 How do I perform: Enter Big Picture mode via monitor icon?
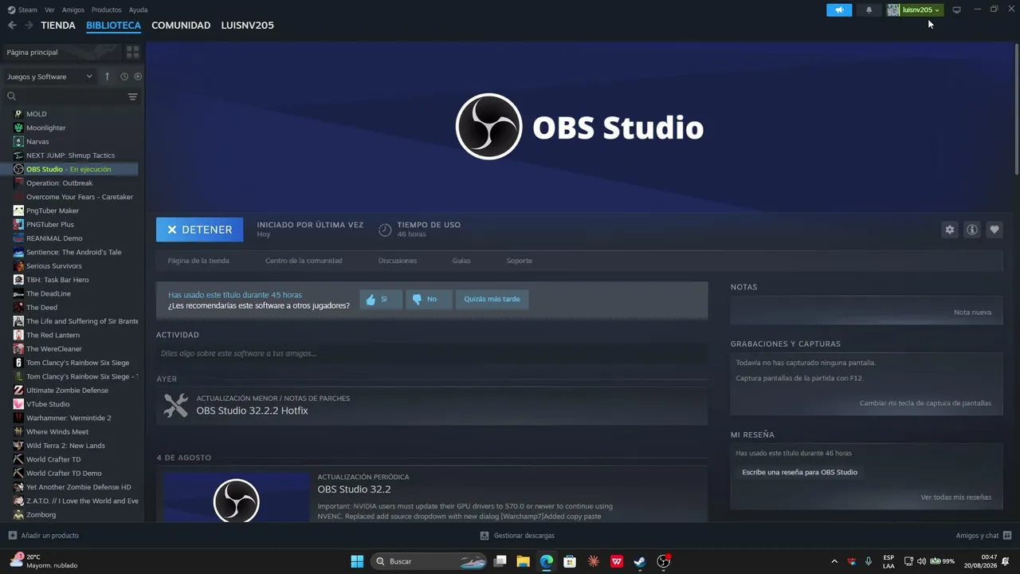(x=956, y=10)
